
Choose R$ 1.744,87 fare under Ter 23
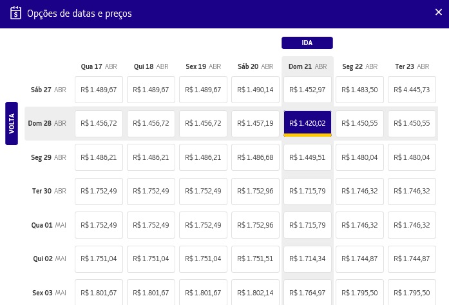(x=412, y=259)
